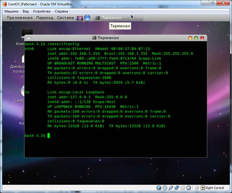Open the trash desktop icon

click(x=23, y=113)
